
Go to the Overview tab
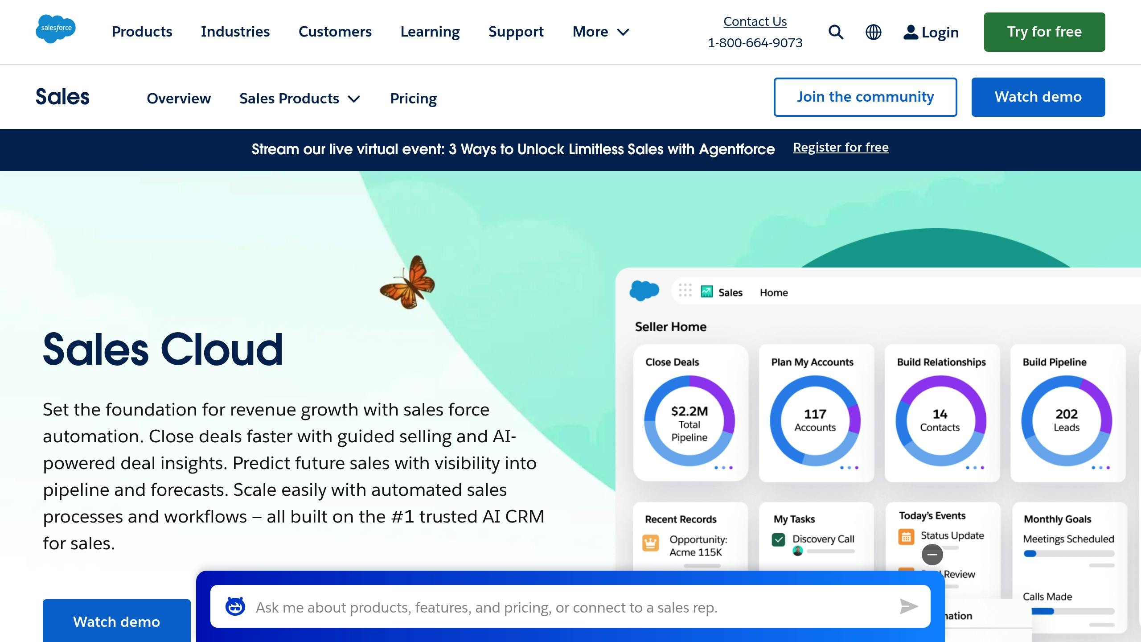[179, 99]
